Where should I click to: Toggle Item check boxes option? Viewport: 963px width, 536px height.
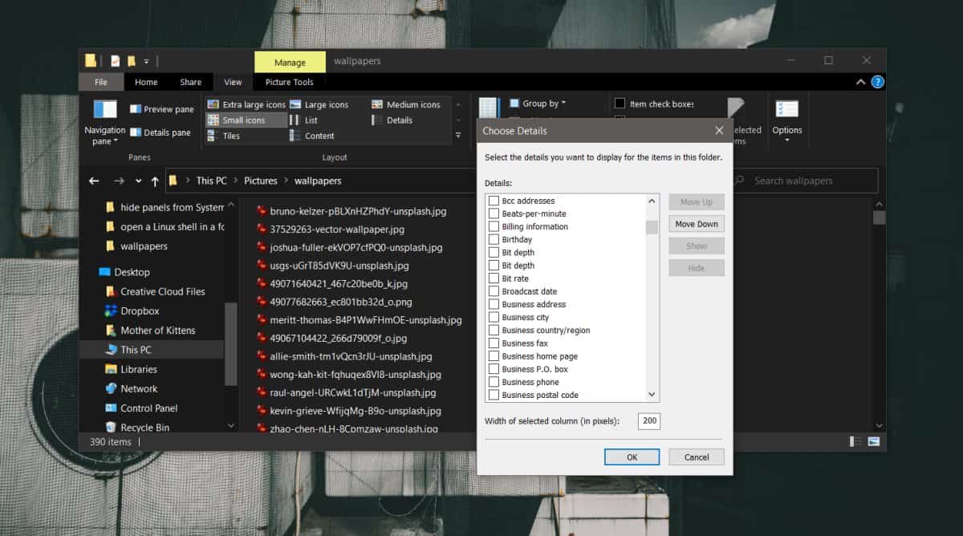pos(620,104)
